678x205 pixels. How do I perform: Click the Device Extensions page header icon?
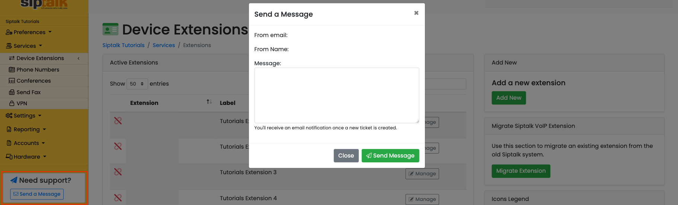(111, 29)
